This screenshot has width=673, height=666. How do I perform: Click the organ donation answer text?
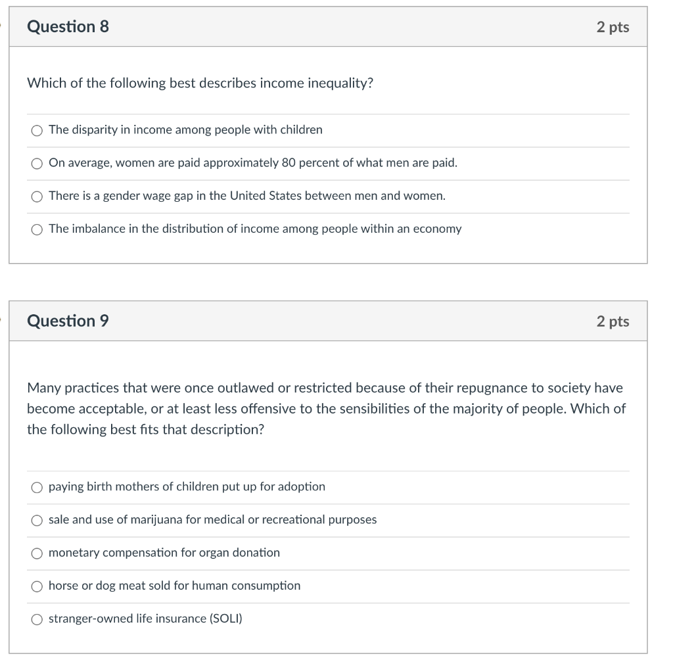[x=164, y=553]
